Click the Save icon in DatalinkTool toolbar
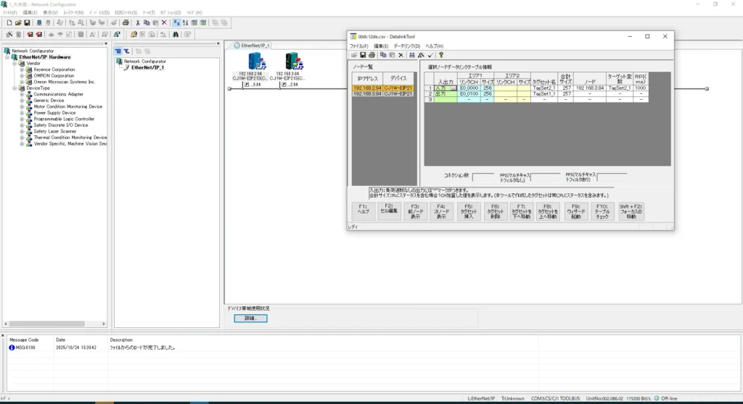 pos(363,55)
